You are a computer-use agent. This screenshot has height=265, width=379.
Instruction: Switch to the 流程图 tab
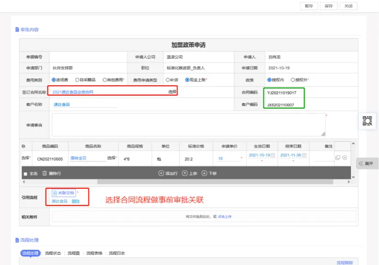[73, 253]
